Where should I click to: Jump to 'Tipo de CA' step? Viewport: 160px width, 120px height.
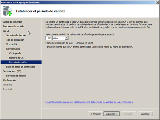[x=11, y=44]
